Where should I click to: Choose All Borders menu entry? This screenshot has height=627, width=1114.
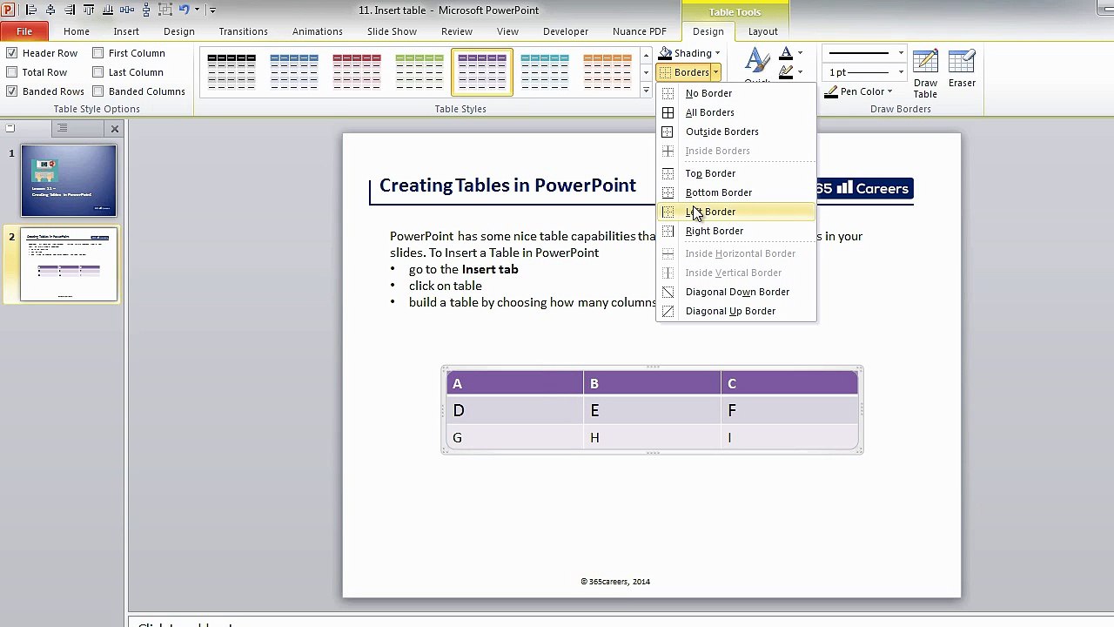point(736,112)
